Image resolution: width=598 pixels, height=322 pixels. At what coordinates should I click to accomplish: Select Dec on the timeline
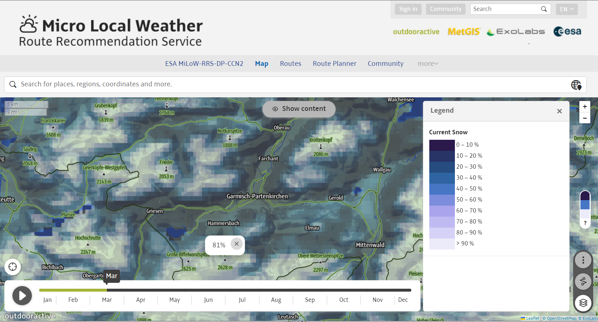tap(403, 300)
